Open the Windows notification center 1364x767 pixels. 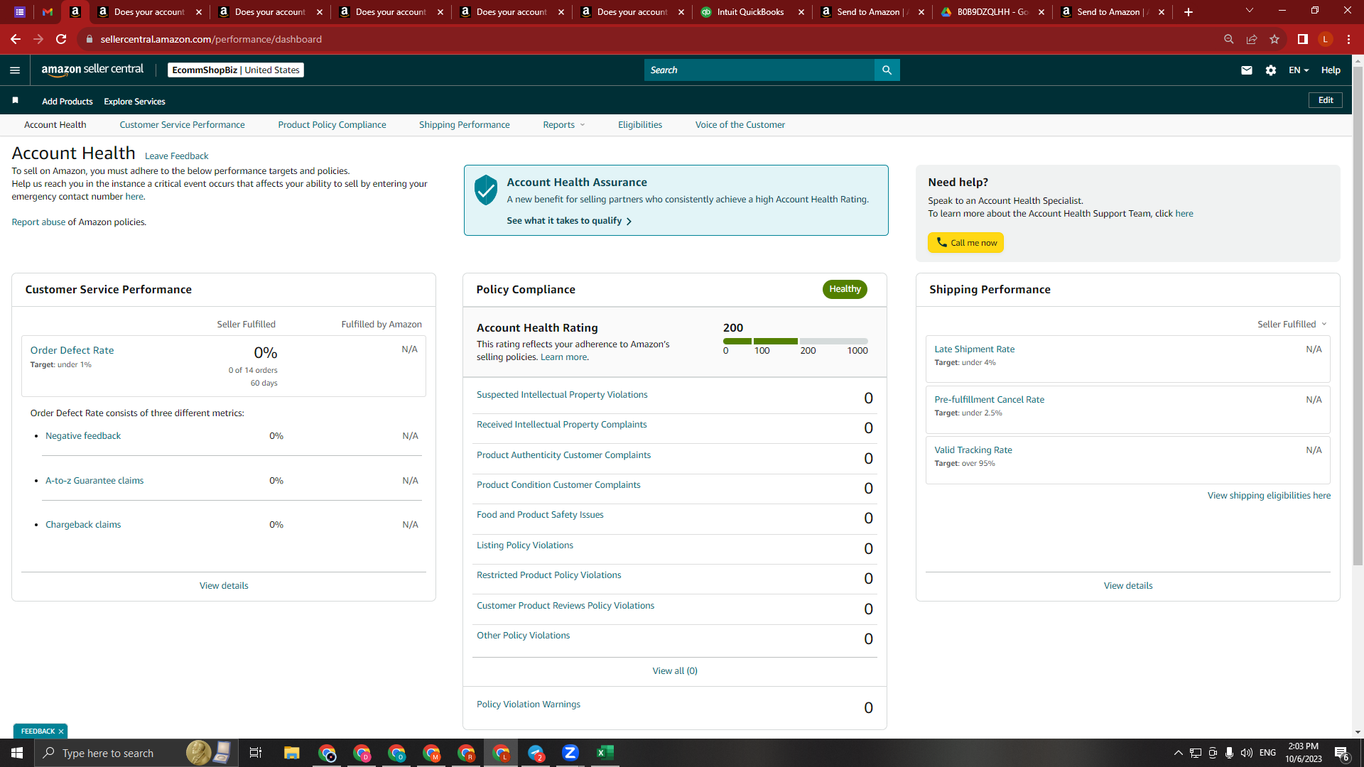tap(1341, 753)
